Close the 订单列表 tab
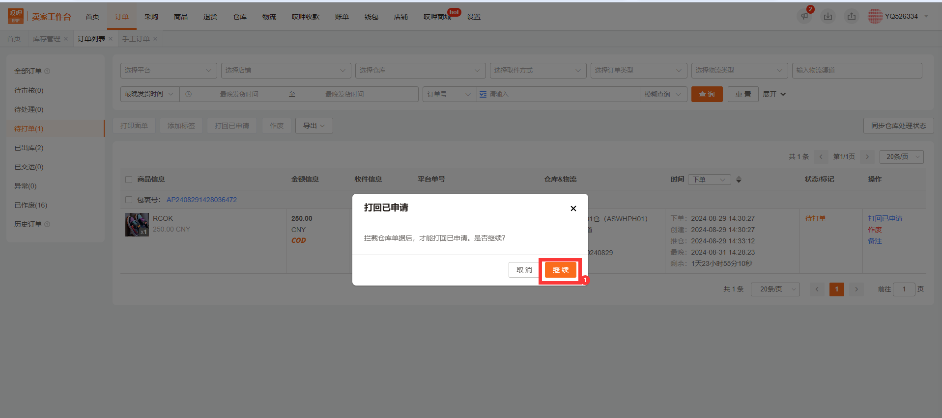 pos(111,39)
